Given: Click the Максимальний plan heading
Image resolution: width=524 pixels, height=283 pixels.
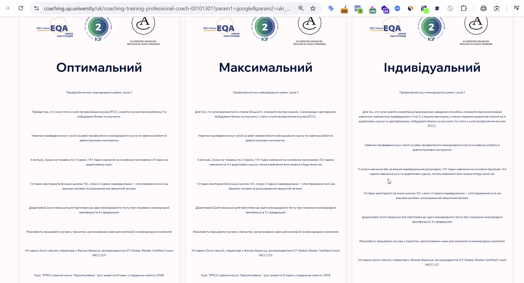Looking at the screenshot, I should tap(266, 68).
